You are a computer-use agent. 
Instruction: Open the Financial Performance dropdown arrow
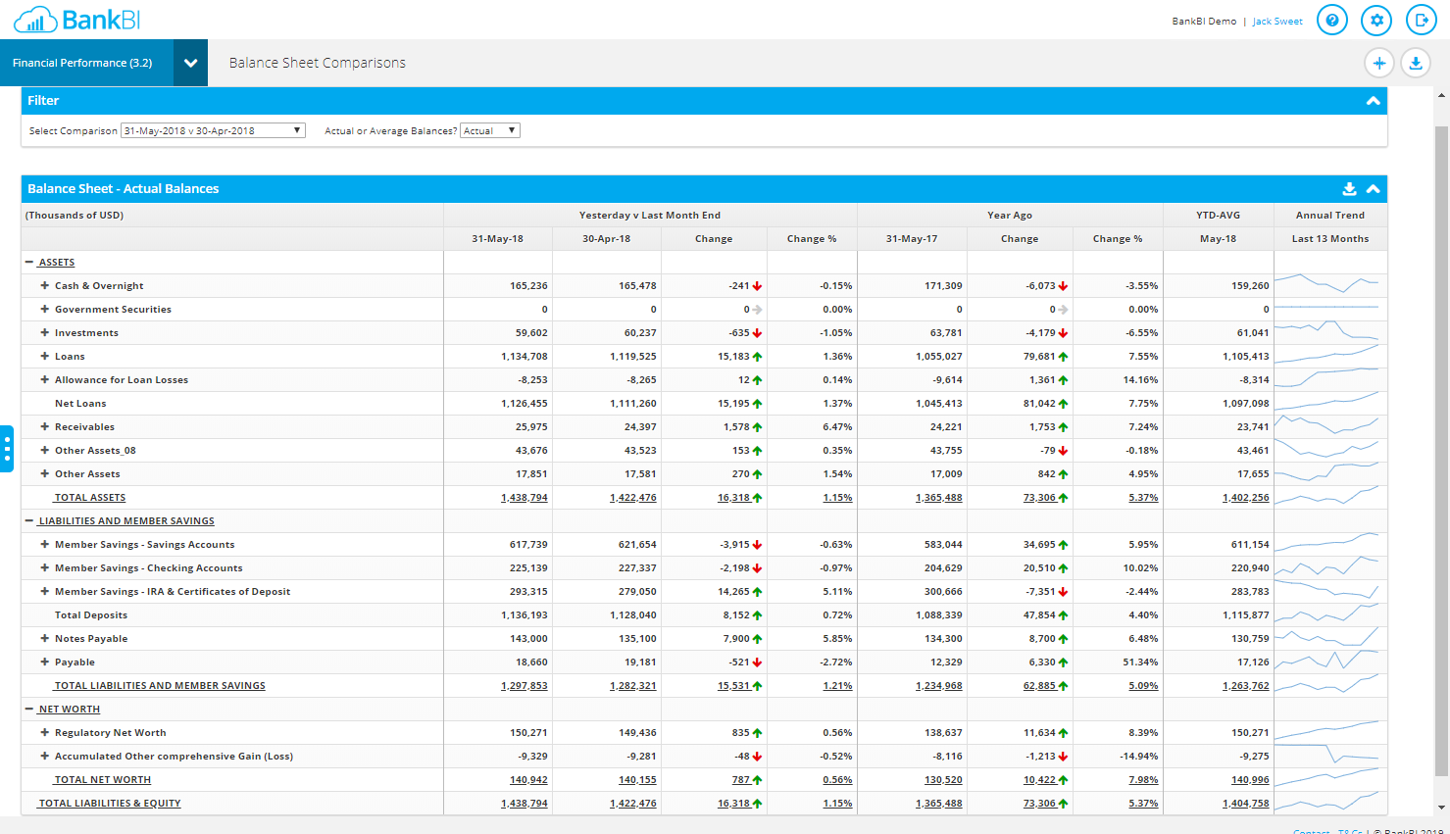191,62
